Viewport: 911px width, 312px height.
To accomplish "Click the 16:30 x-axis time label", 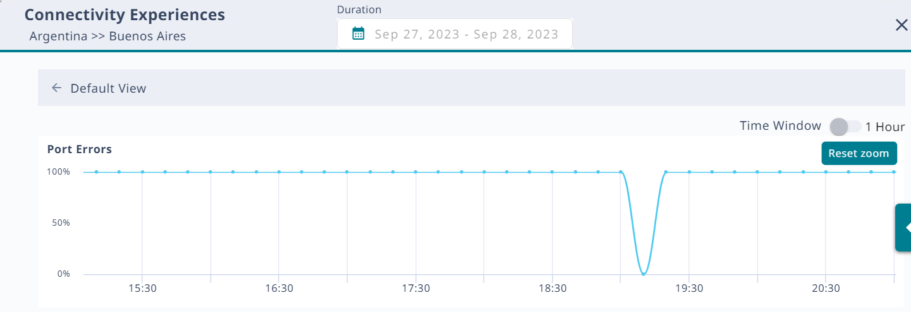I will [279, 288].
